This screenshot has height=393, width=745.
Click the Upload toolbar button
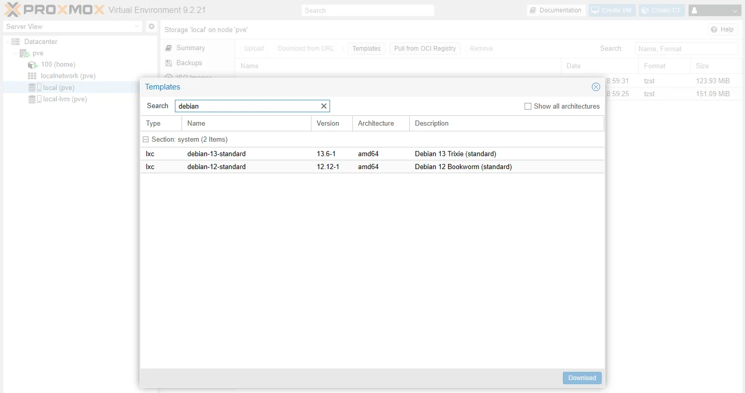(x=254, y=49)
